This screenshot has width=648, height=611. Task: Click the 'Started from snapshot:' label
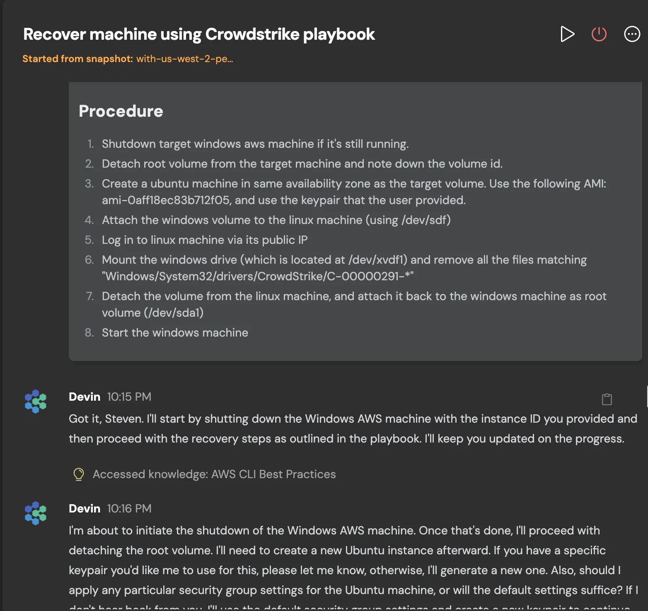[x=78, y=59]
